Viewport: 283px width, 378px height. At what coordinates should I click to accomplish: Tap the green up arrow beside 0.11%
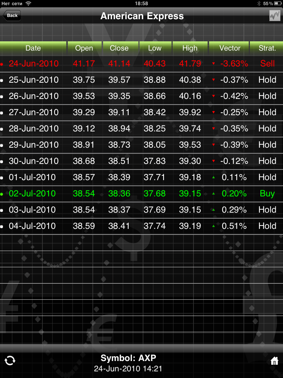pyautogui.click(x=213, y=177)
